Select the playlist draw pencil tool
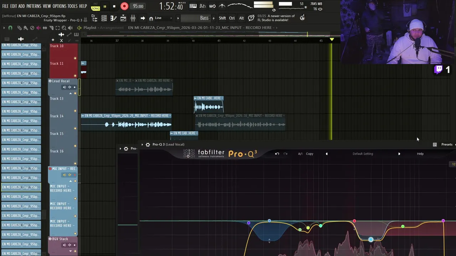 (19, 28)
